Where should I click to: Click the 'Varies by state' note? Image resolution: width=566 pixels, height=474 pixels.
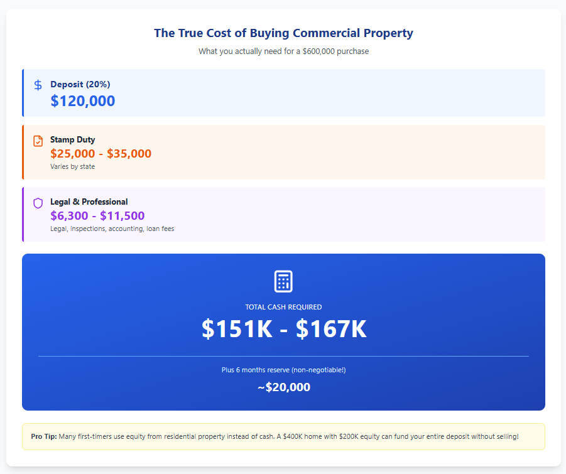(x=72, y=166)
